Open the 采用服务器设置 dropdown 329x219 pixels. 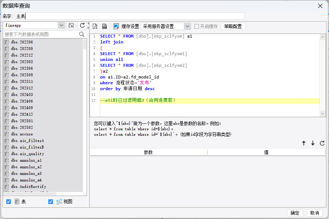click(188, 26)
